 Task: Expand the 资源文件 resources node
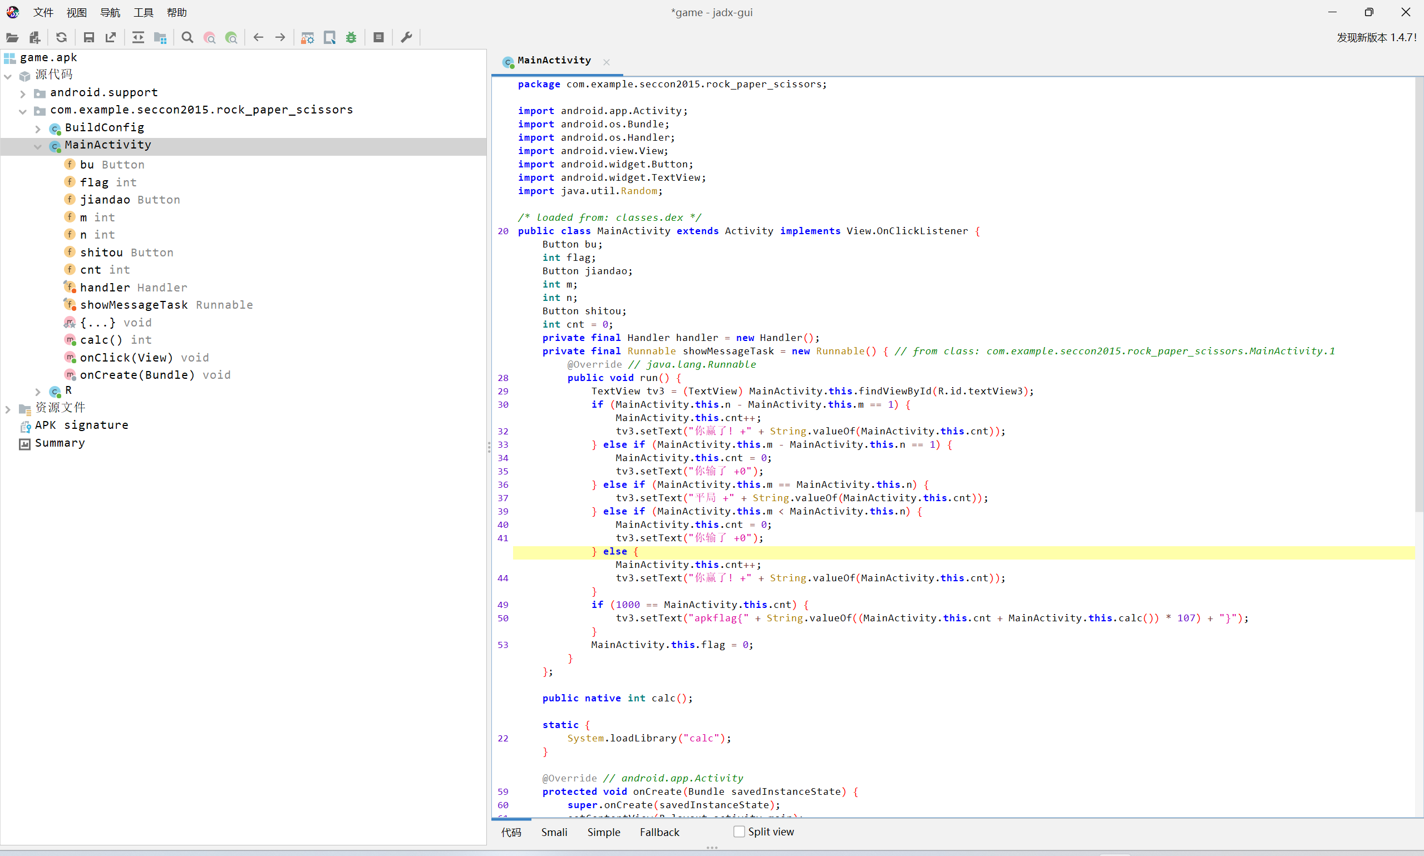tap(7, 409)
